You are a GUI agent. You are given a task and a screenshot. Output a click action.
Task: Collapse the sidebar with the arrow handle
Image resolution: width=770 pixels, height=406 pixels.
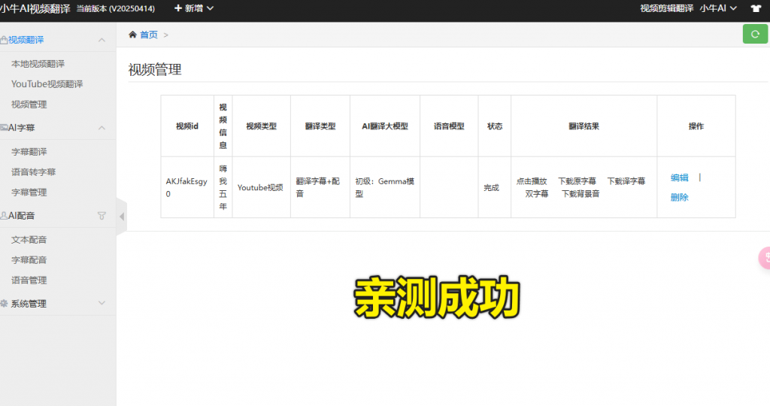point(122,217)
